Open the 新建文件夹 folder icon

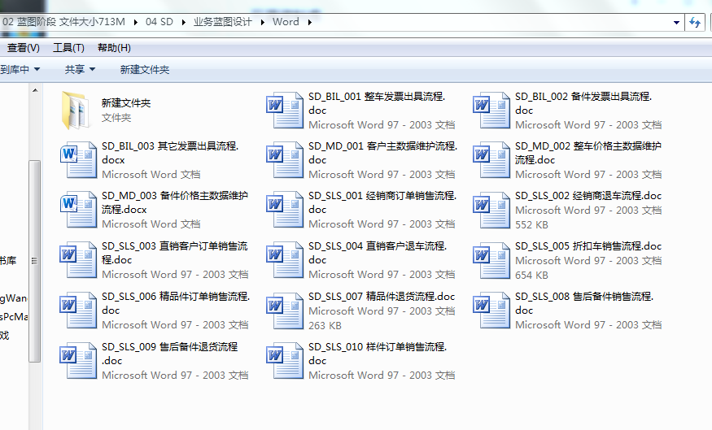[x=78, y=111]
